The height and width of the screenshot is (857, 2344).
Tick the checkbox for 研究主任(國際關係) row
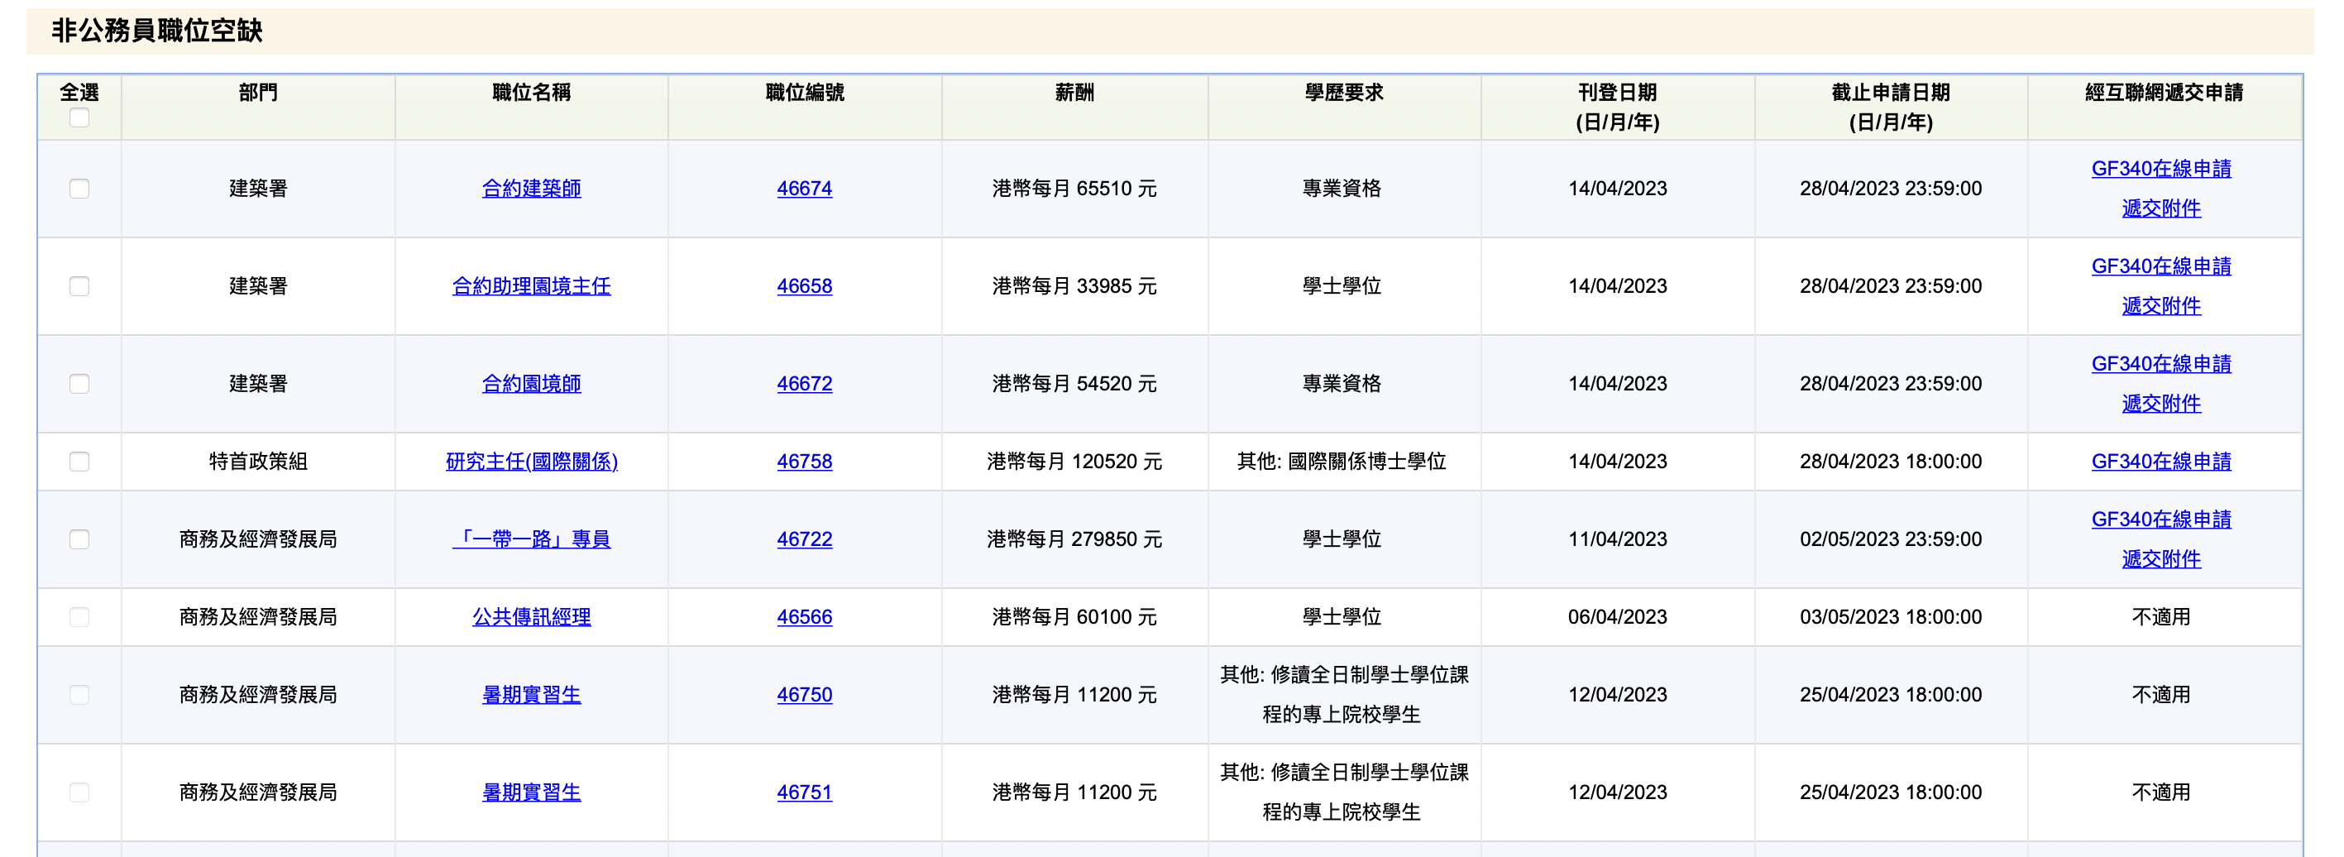click(79, 462)
